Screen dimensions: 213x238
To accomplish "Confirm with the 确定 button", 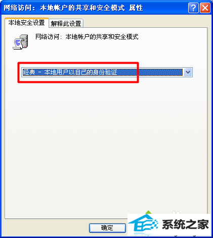I will tap(107, 228).
